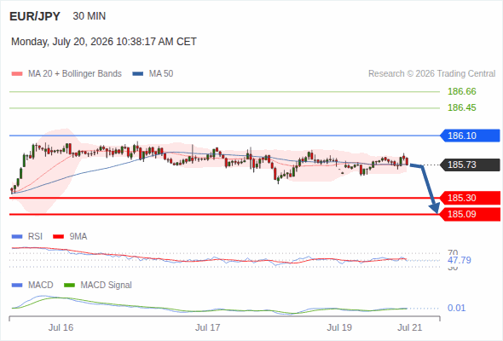
Task: Click the Monday, July 20, 2026 timestamp
Action: [x=104, y=42]
